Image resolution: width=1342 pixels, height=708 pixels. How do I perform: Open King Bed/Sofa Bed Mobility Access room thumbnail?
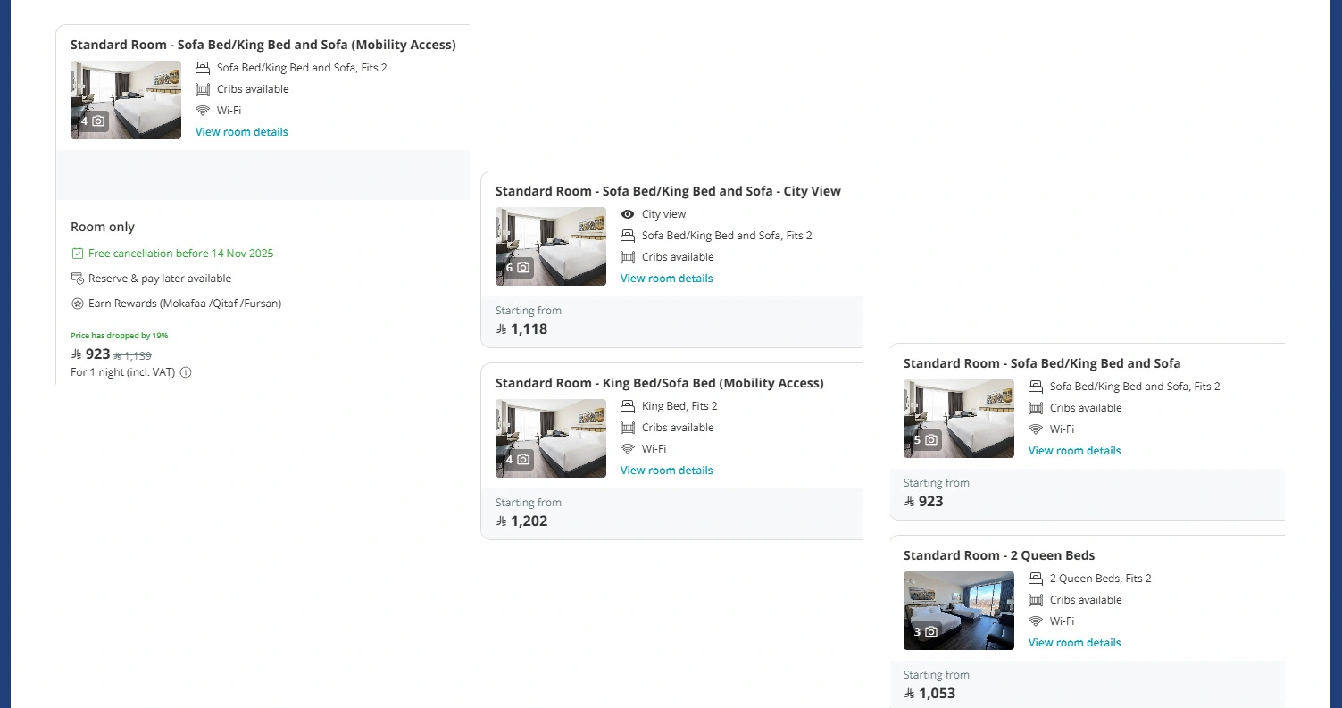click(550, 437)
